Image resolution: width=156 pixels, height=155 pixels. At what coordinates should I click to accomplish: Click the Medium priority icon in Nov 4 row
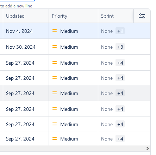pos(55,31)
